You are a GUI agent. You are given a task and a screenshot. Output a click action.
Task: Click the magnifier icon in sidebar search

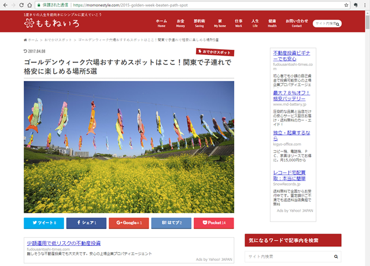(x=335, y=256)
